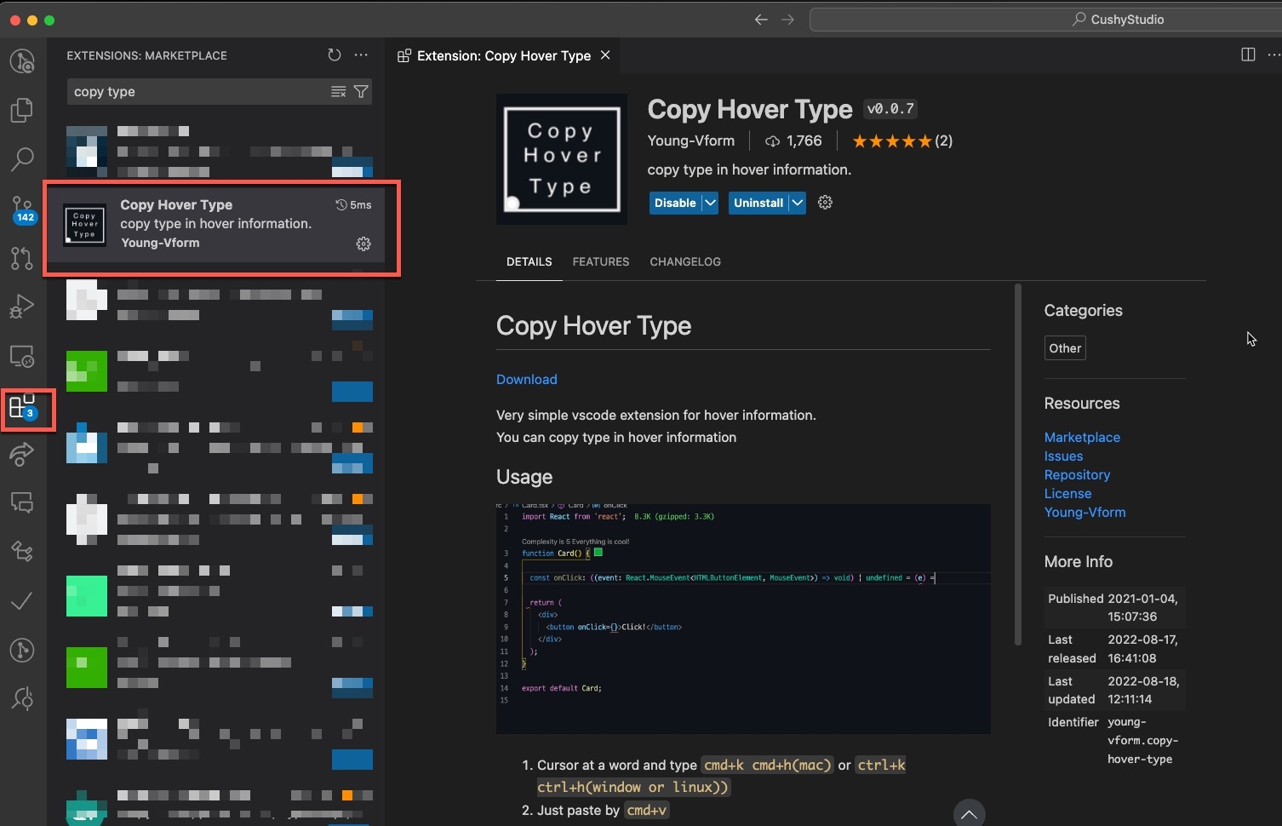
Task: Switch to the Features tab
Action: pos(600,261)
